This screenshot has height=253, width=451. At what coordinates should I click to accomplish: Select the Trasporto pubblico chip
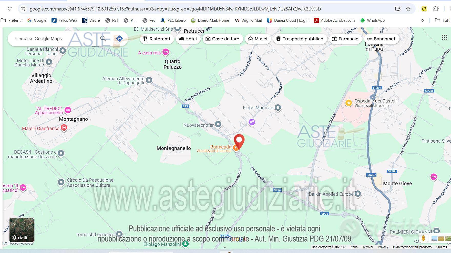pyautogui.click(x=300, y=39)
